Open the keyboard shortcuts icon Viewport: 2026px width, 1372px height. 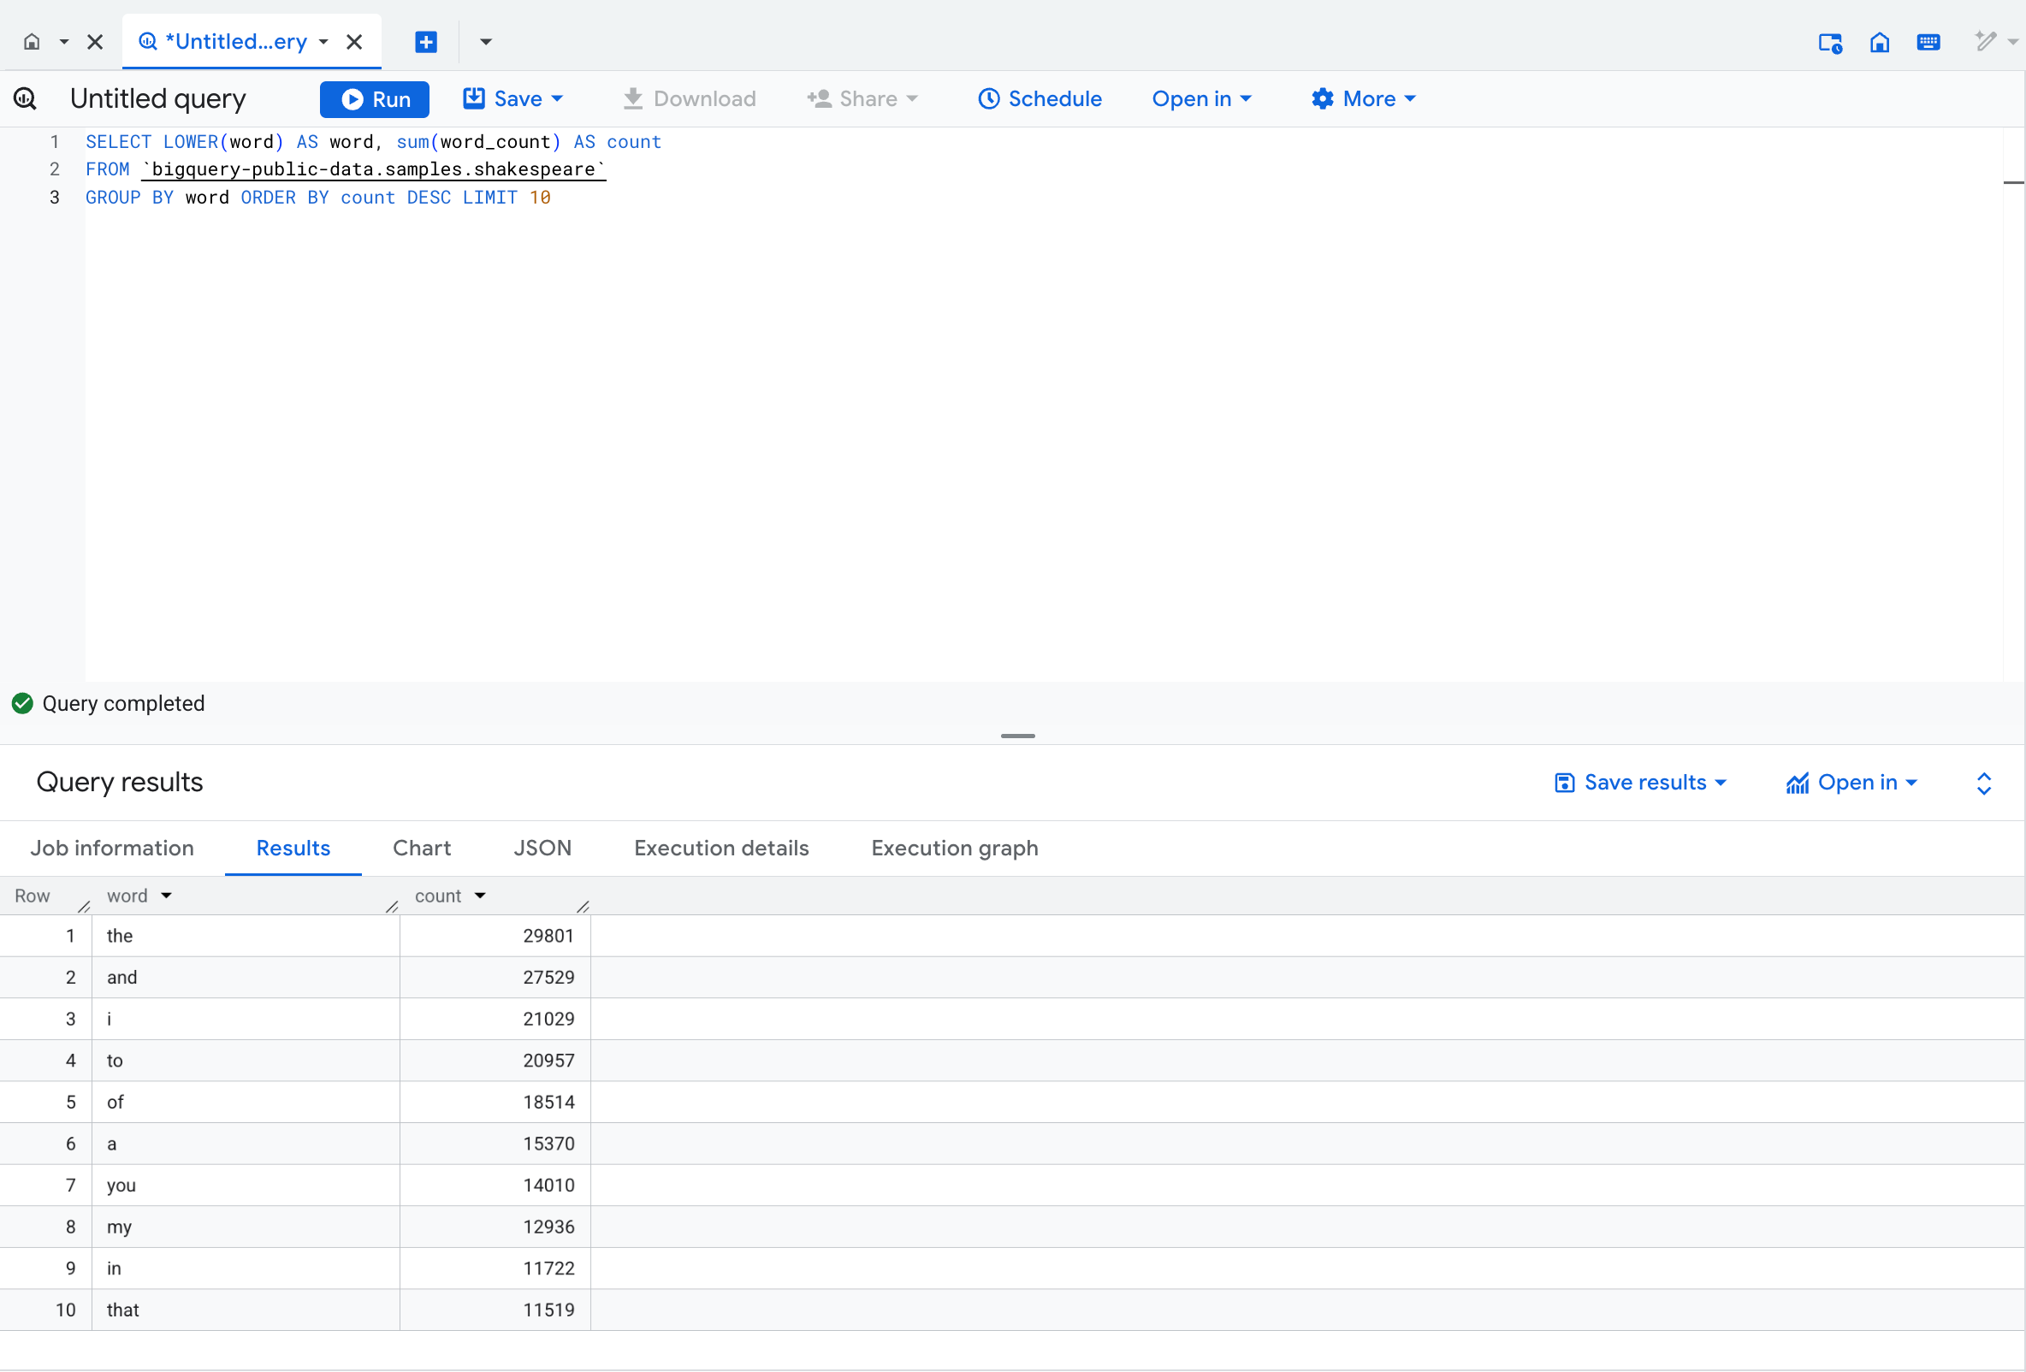pyautogui.click(x=1928, y=43)
